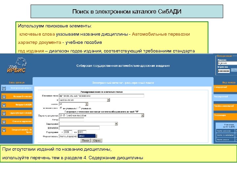The width and height of the screenshot is (237, 178).
Task: Click the icon beside Авторам СибАДИ
Action: click(4, 105)
